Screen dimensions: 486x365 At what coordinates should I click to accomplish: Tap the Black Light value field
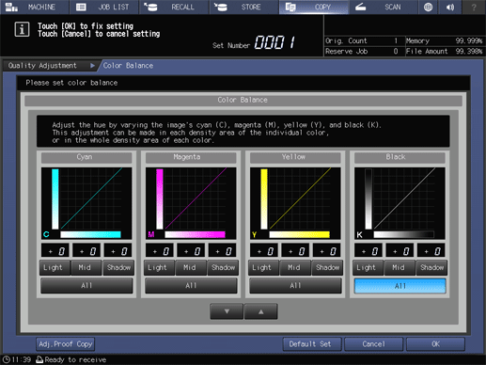tap(368, 251)
